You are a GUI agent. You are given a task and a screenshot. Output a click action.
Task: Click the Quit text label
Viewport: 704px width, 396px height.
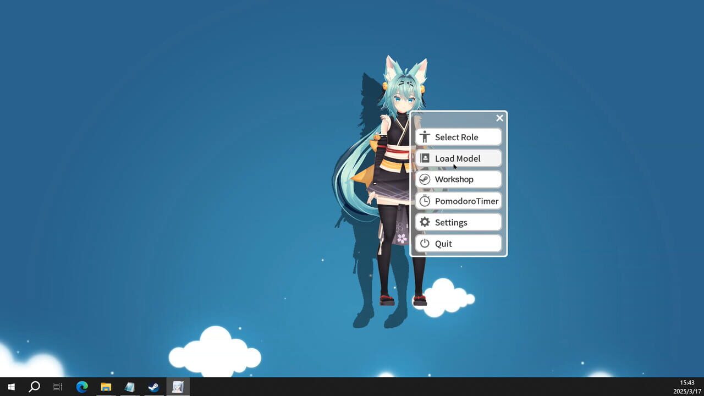pyautogui.click(x=443, y=244)
